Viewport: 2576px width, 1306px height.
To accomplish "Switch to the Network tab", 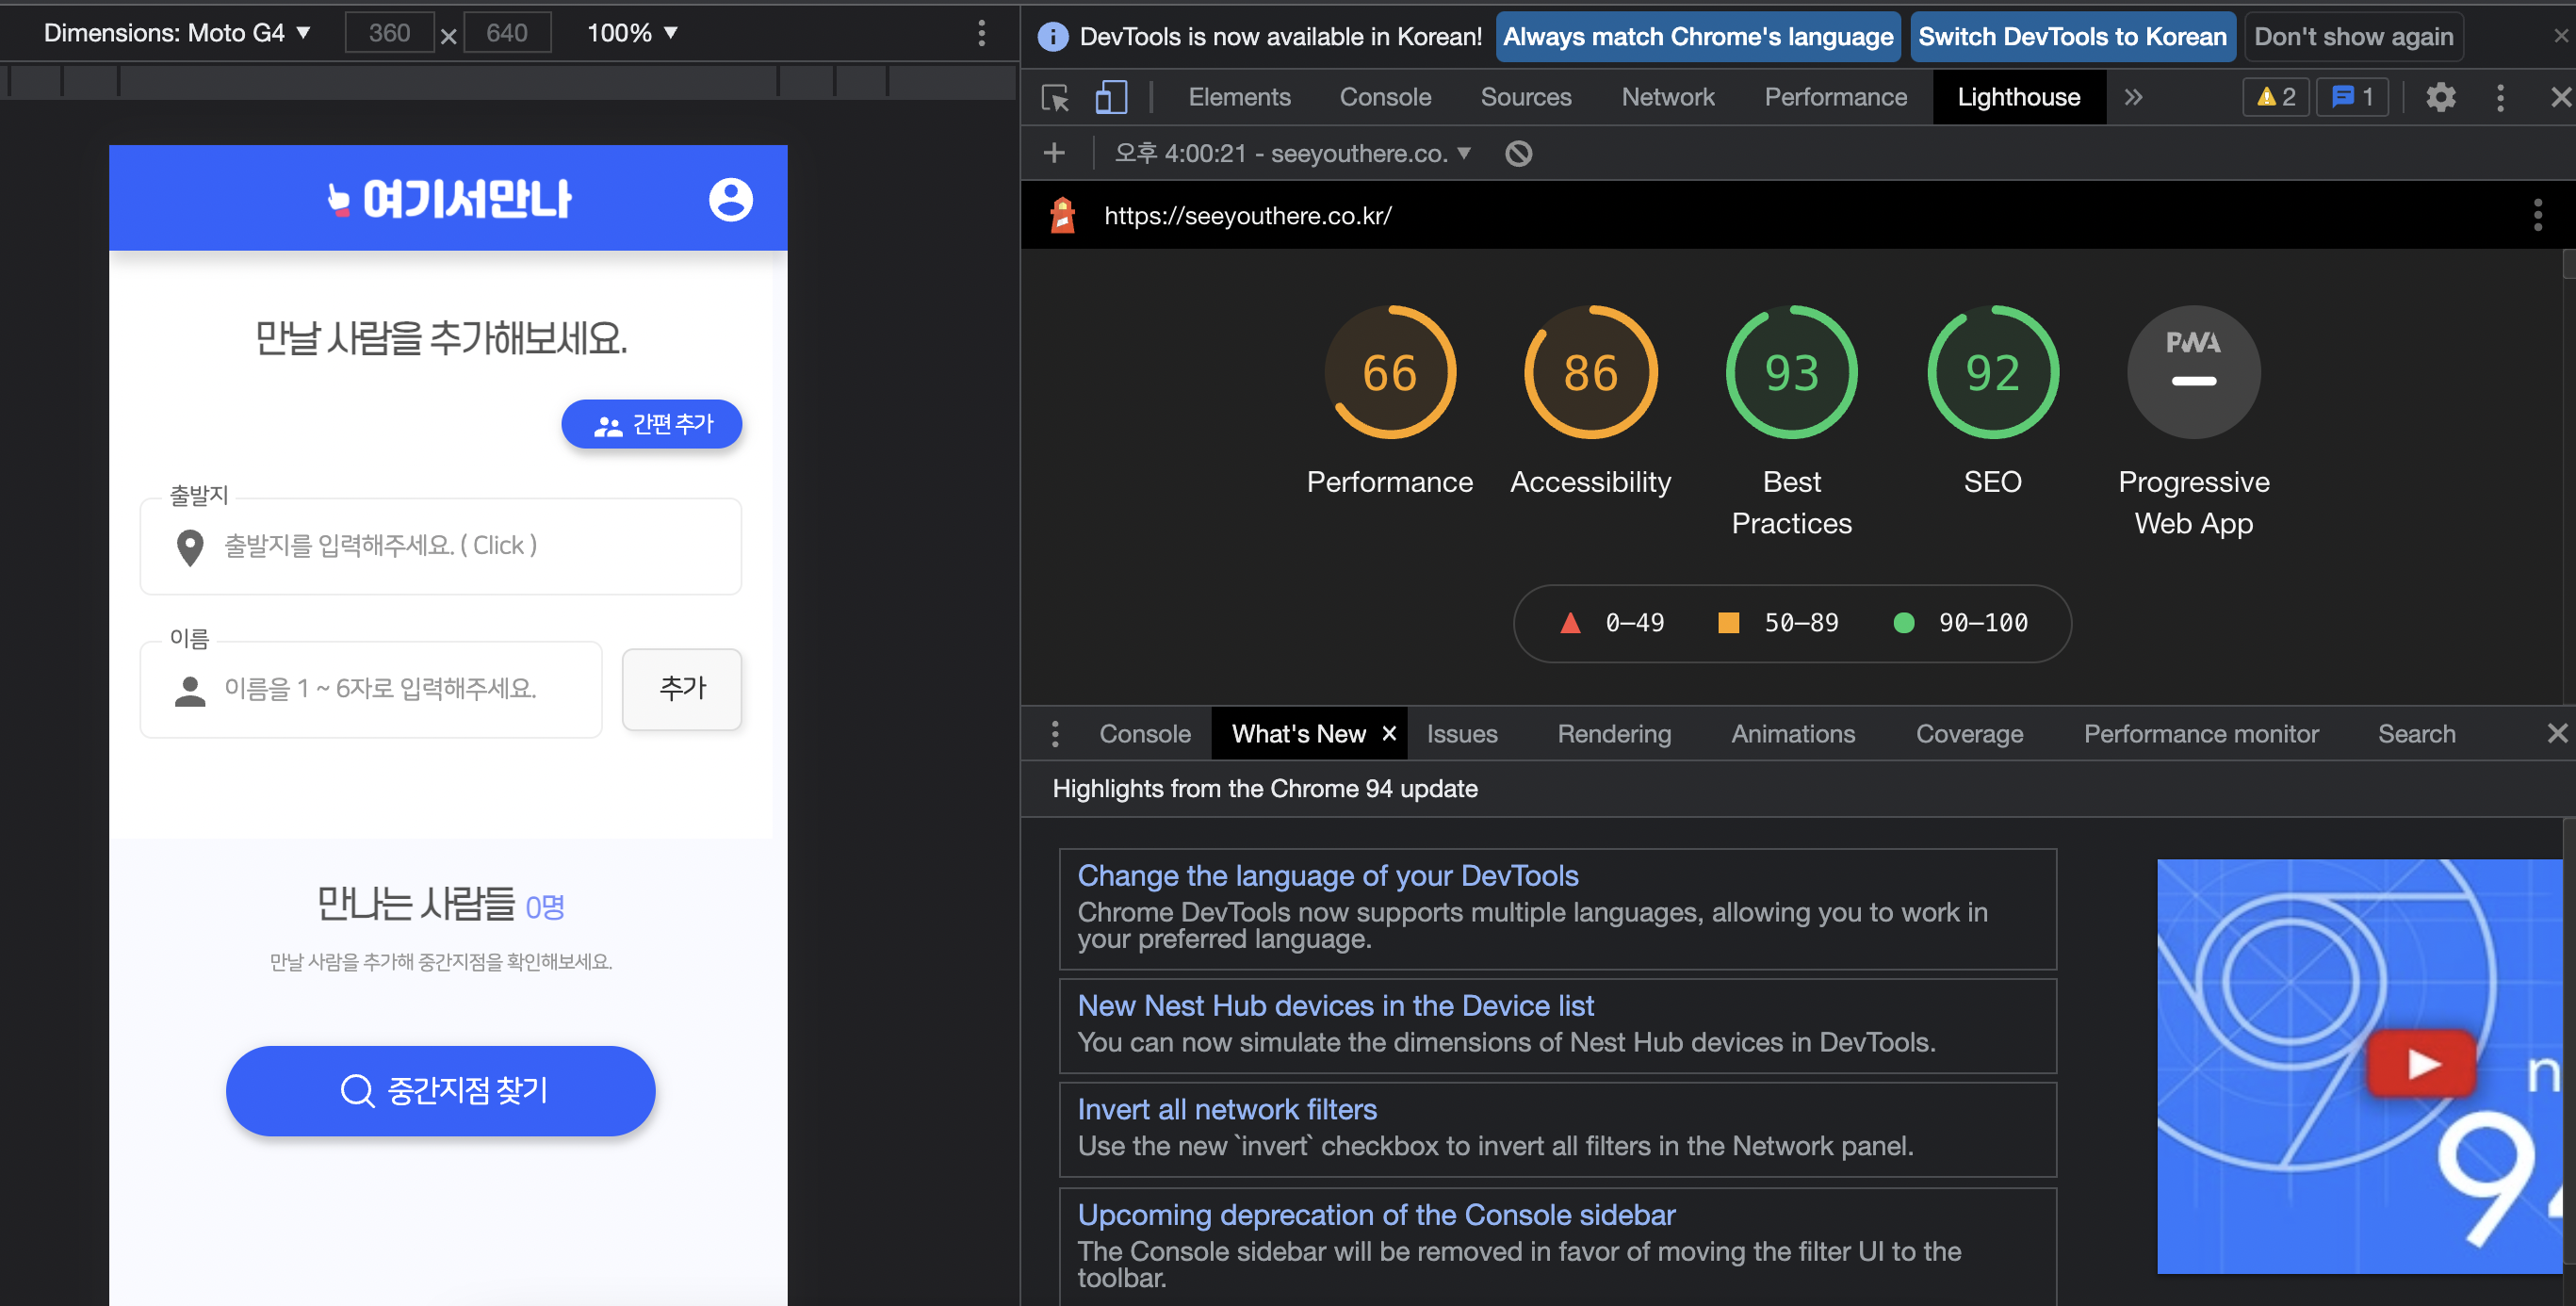I will [x=1667, y=97].
